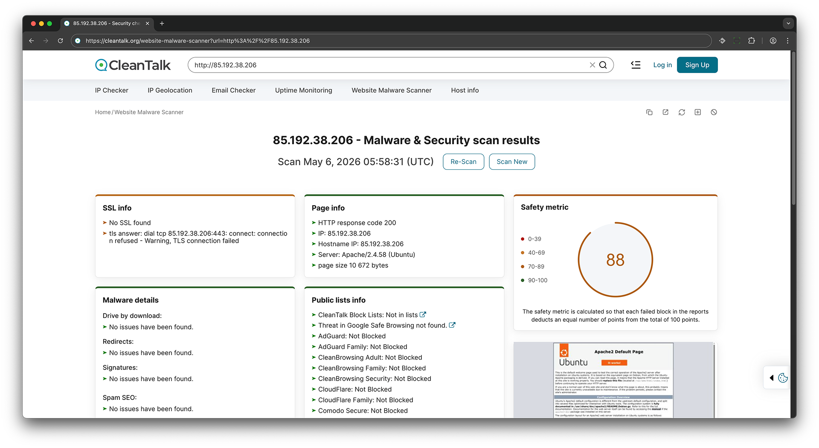Click the Scan New button

[x=512, y=162]
